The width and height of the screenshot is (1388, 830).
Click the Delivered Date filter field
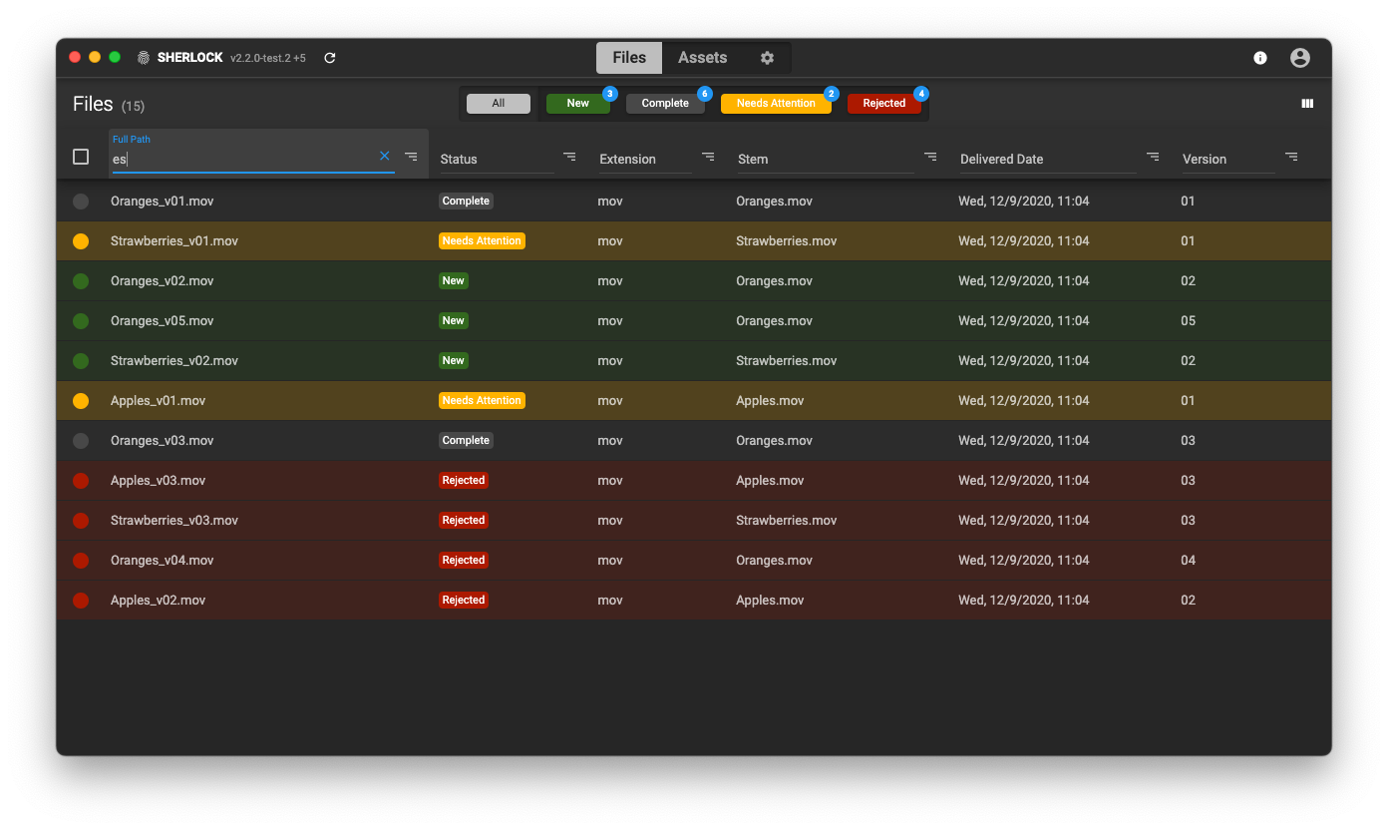[1048, 160]
